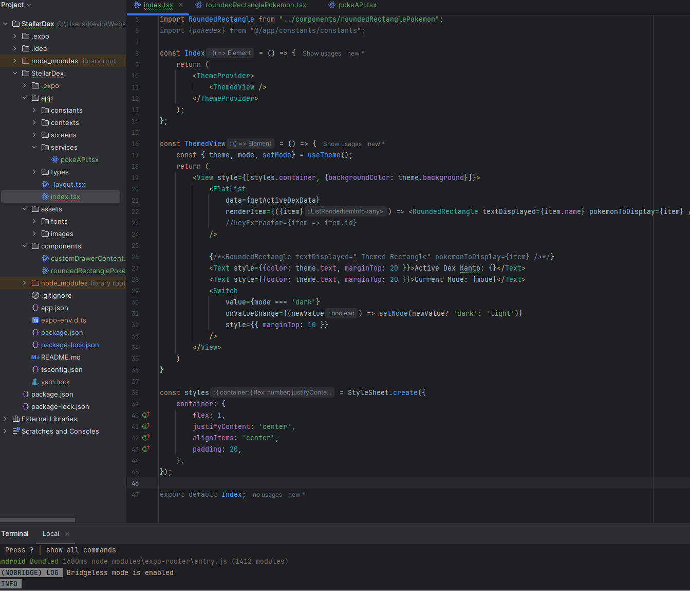Click the project tree horizontal scrollbar

[x=38, y=520]
